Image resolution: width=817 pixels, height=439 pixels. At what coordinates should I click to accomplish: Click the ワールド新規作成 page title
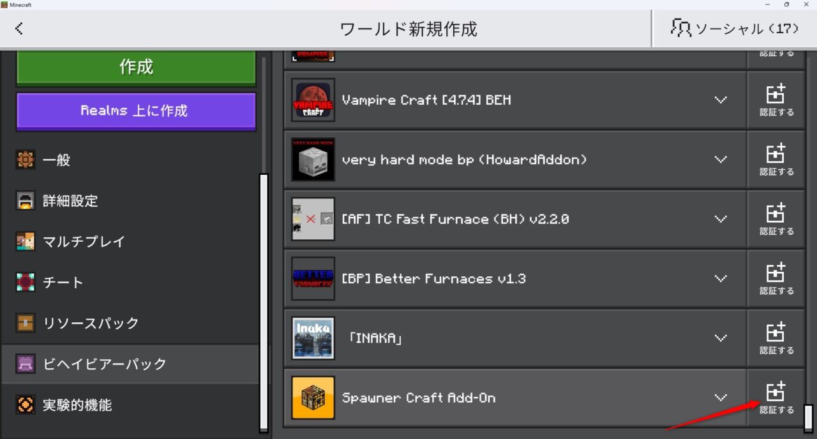408,29
